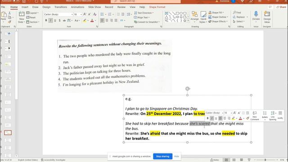Toggle left alignment in the ribbon
288x162 pixels.
coord(102,20)
